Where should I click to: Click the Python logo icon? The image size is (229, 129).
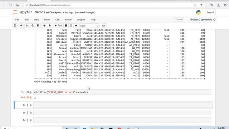point(198,12)
